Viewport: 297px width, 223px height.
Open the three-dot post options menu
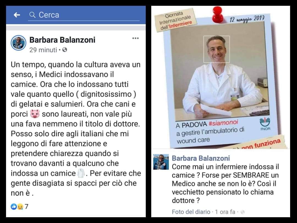135,38
